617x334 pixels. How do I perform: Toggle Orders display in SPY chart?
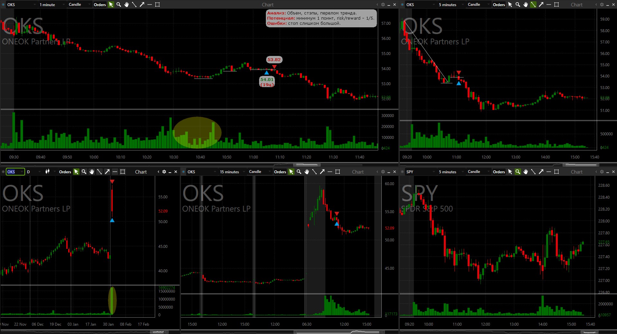(499, 172)
